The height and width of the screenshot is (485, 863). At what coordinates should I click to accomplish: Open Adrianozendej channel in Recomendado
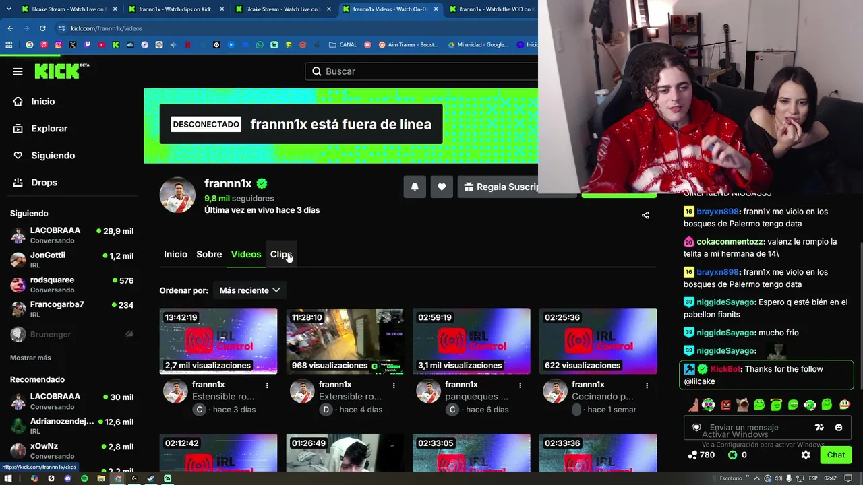click(72, 426)
